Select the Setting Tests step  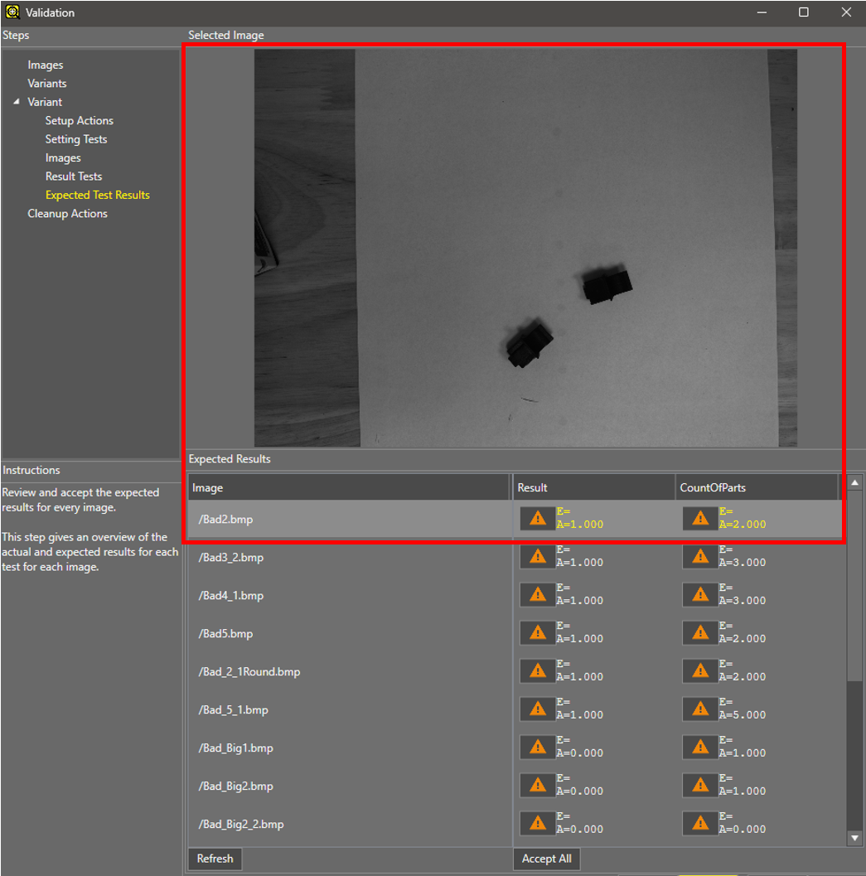pyautogui.click(x=75, y=139)
